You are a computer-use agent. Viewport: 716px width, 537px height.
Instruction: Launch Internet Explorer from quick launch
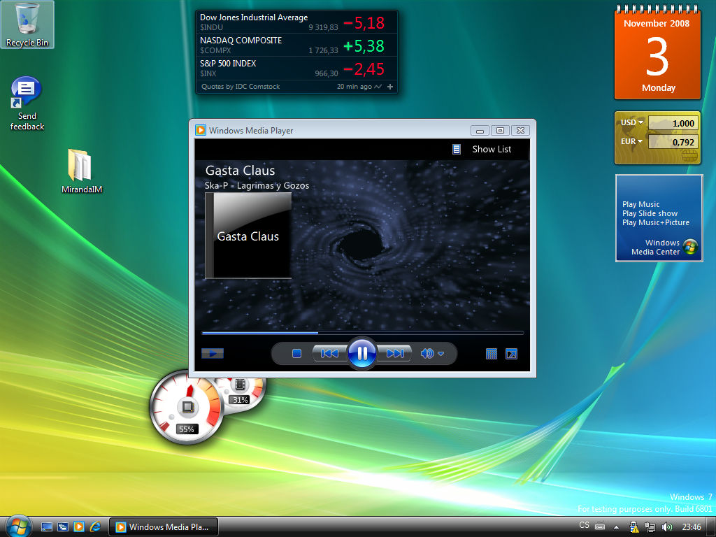click(95, 527)
